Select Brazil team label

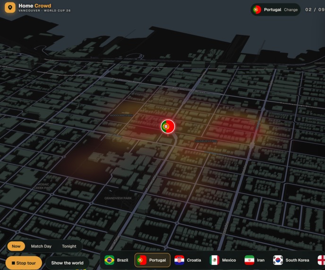click(122, 260)
